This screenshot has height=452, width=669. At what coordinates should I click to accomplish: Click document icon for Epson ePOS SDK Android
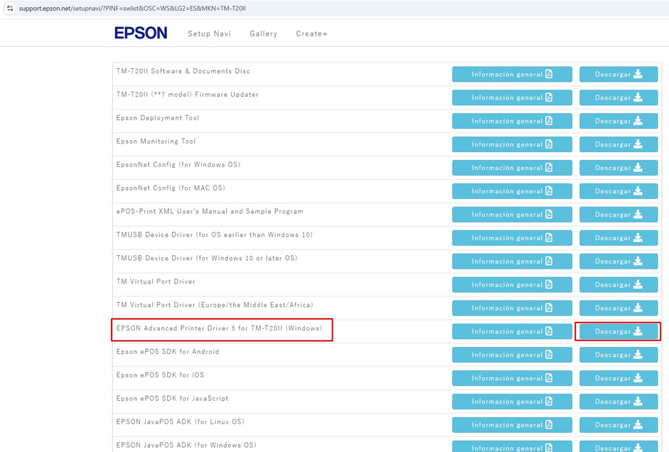(x=549, y=355)
